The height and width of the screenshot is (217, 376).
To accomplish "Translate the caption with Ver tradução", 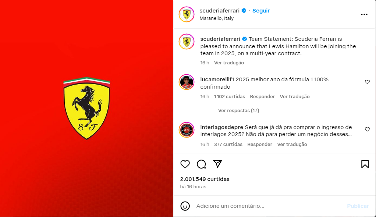I will click(x=229, y=63).
